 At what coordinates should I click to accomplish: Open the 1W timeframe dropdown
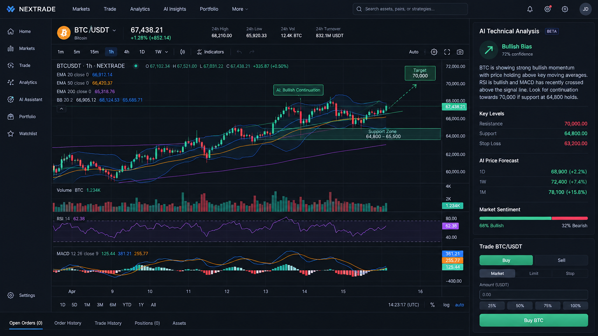pos(161,52)
